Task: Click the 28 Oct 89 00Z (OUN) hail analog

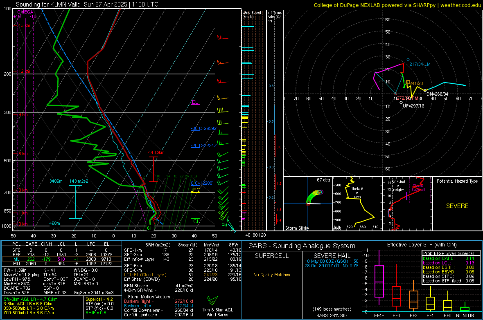Action: 332,266
